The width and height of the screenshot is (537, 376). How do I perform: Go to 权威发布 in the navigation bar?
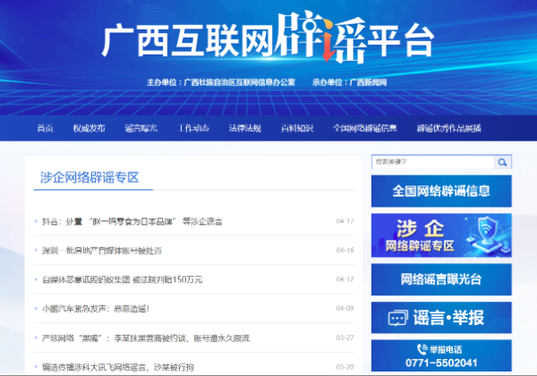pos(89,128)
